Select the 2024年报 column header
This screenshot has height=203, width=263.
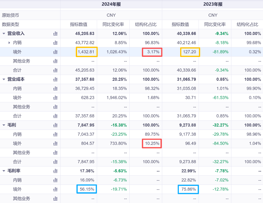click(x=111, y=4)
